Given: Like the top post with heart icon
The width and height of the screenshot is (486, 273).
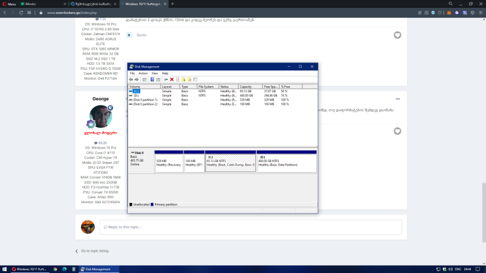Looking at the screenshot, I should click(397, 35).
